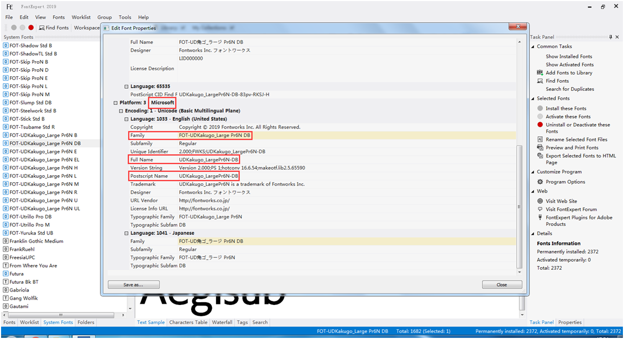Image resolution: width=624 pixels, height=339 pixels.
Task: Switch to the Folders tab
Action: pyautogui.click(x=86, y=322)
